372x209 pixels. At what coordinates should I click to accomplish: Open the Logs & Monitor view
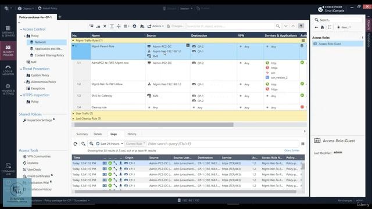(x=8, y=70)
